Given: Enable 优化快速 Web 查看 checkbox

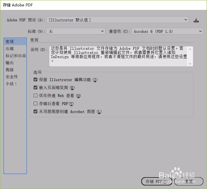Looking at the screenshot, I should click(x=35, y=95).
